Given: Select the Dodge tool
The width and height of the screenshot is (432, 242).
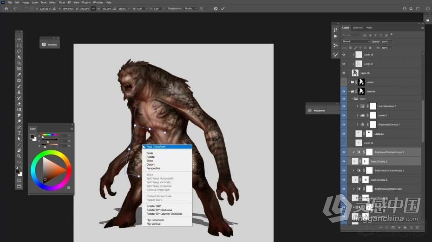Looking at the screenshot, I should 19,121.
